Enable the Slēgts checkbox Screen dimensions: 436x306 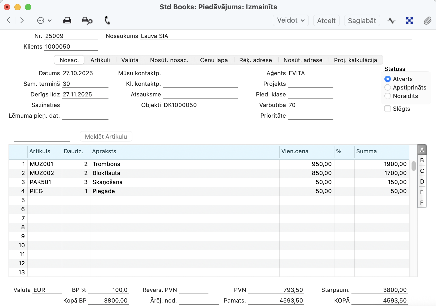tap(388, 109)
